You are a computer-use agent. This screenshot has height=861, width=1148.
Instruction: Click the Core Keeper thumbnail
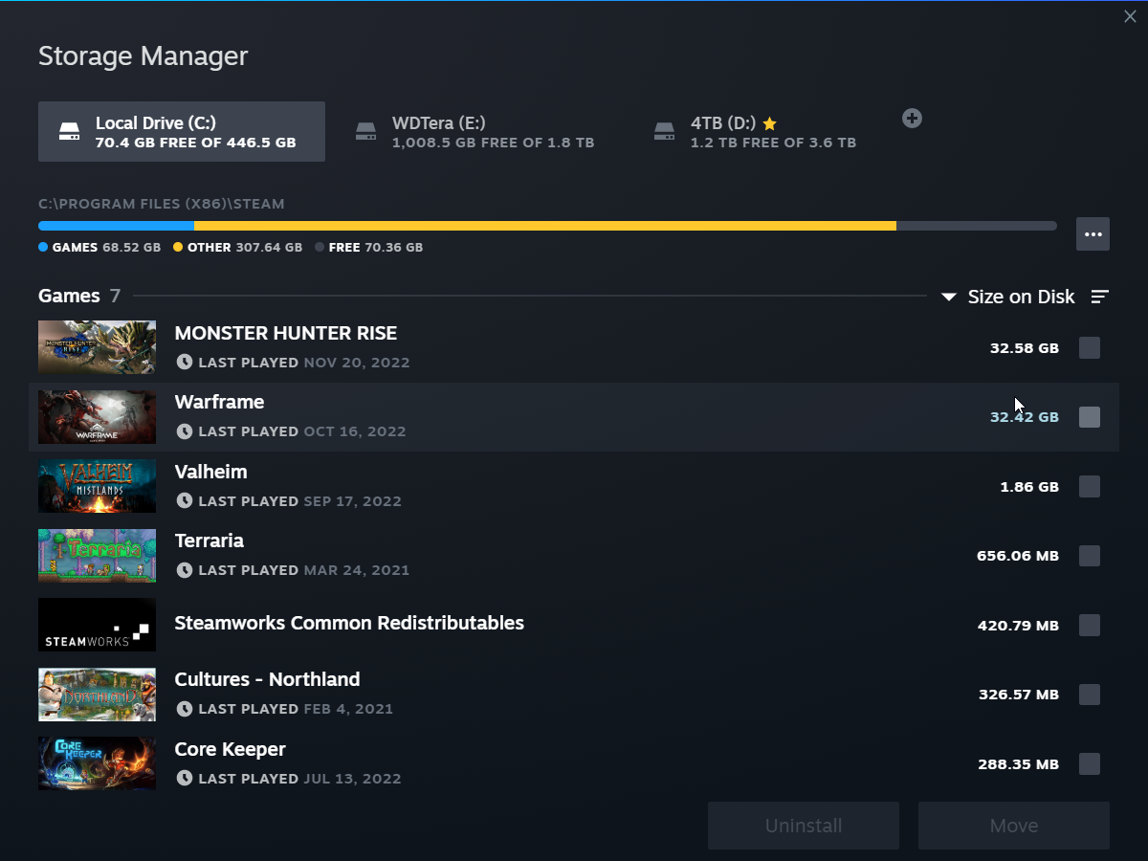coord(97,763)
